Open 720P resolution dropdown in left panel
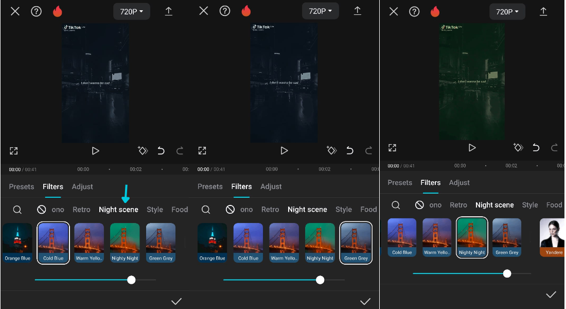Screen dimensions: 566x309 click(131, 11)
